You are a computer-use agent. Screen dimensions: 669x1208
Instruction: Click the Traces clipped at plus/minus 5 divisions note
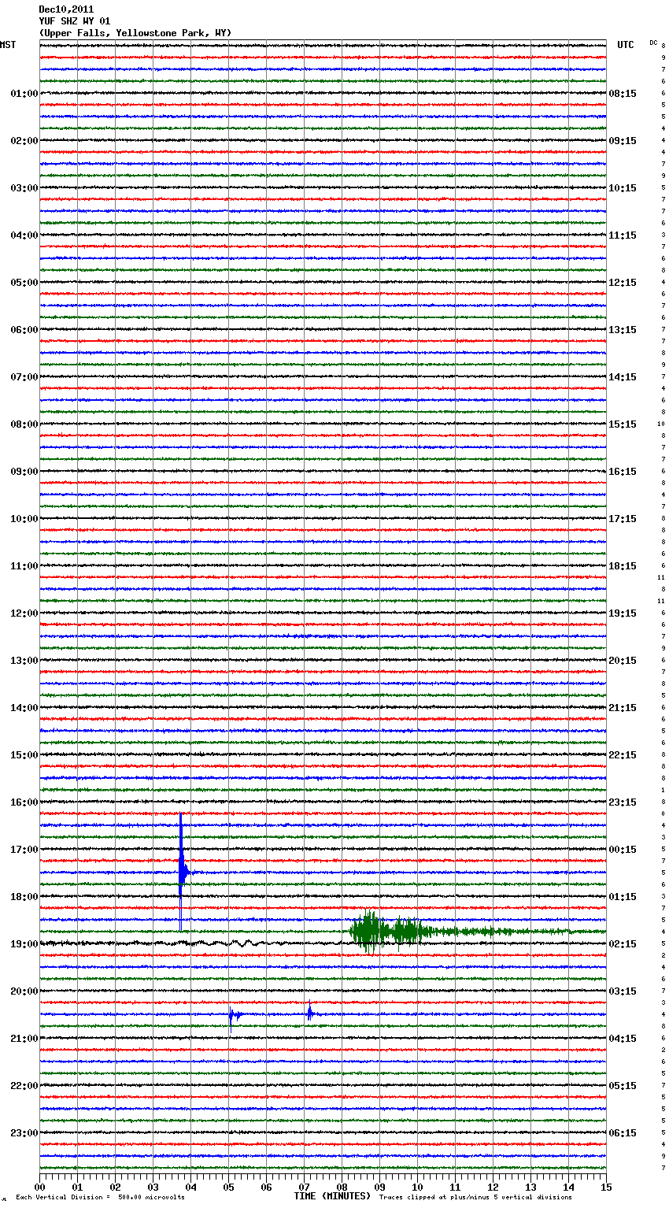coord(475,1198)
